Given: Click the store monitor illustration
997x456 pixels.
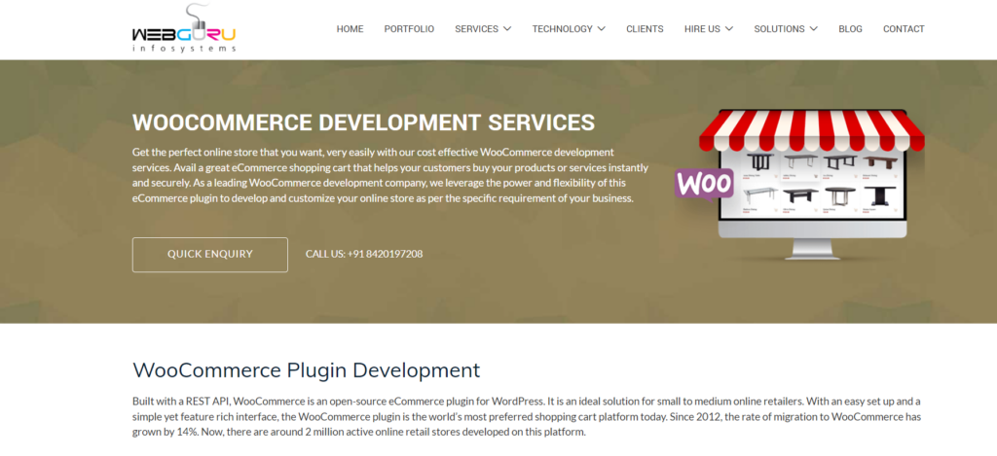Looking at the screenshot, I should pyautogui.click(x=812, y=185).
